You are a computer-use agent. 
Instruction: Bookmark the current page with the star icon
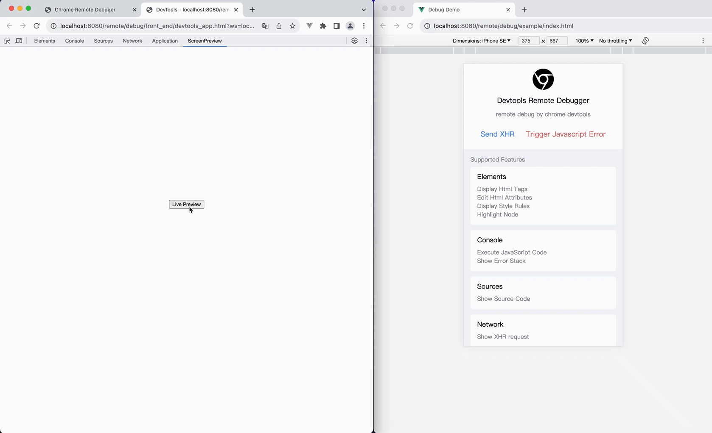(x=292, y=26)
